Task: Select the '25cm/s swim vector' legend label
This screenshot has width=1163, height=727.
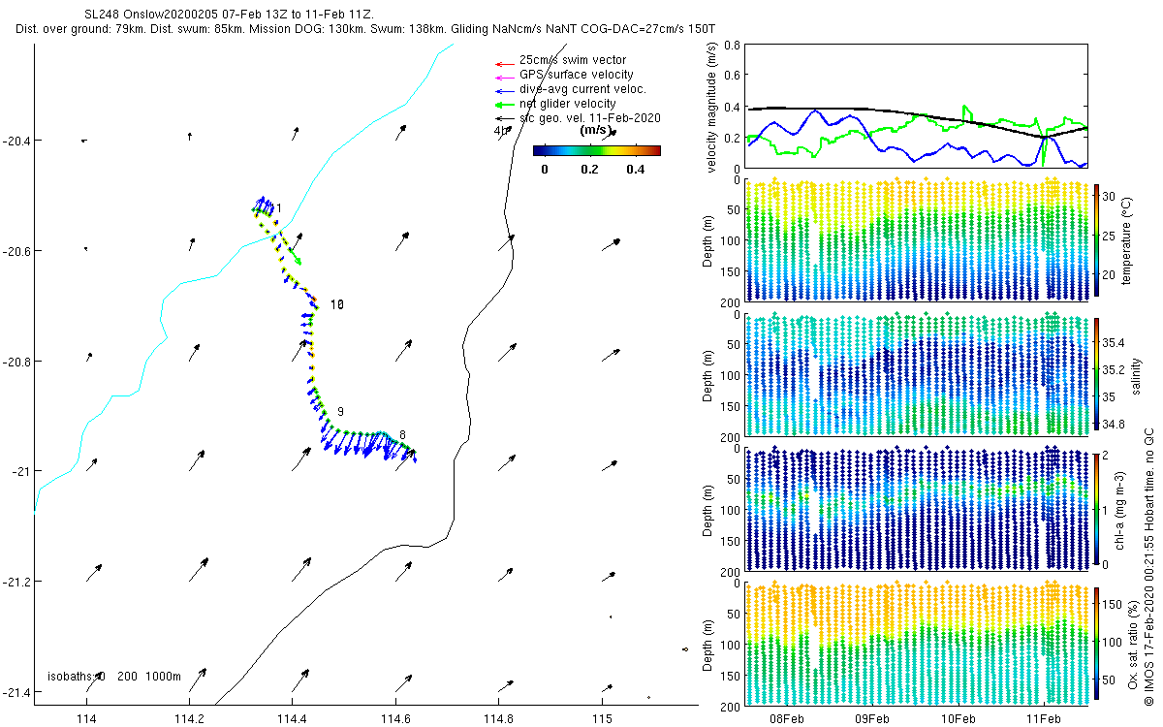Action: [x=573, y=60]
